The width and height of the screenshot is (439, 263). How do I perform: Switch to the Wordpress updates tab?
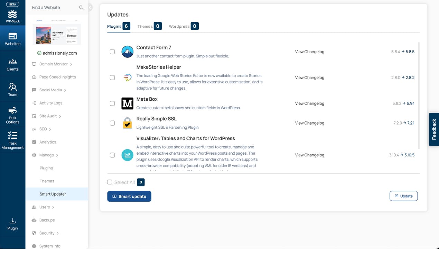[184, 26]
